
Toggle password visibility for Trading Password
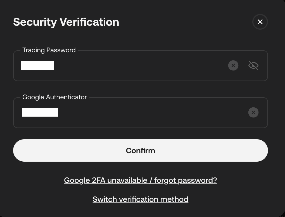pos(253,65)
